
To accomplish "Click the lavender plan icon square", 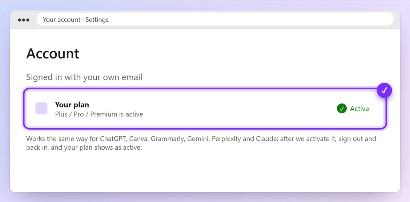I will click(x=41, y=108).
